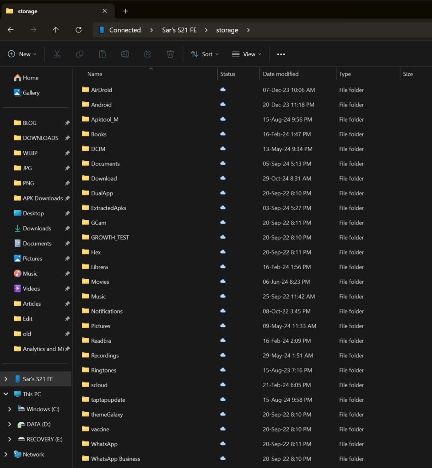
Task: Go up one folder level
Action: pyautogui.click(x=56, y=30)
